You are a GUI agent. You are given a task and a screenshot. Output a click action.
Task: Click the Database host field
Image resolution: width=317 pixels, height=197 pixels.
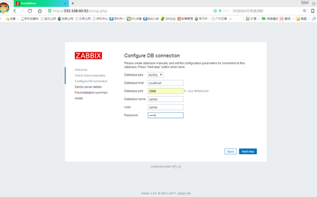point(166,83)
